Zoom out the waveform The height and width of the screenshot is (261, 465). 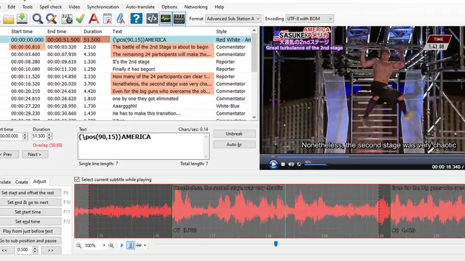pos(78,246)
